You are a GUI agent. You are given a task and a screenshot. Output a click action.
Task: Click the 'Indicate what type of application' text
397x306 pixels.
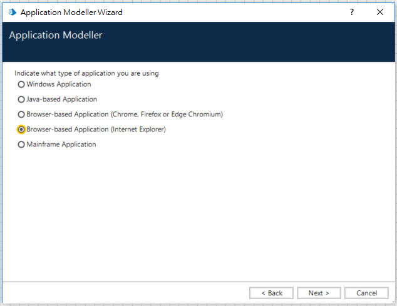(x=86, y=73)
